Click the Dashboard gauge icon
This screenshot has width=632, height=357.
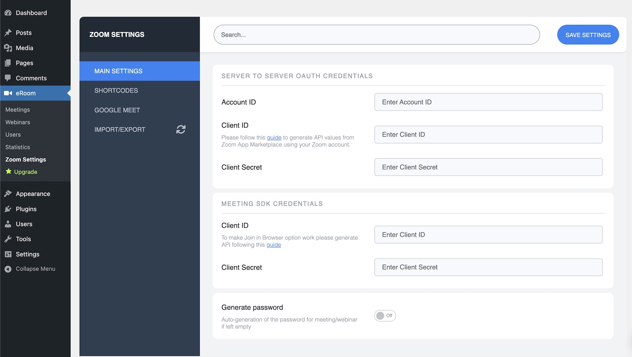8,13
